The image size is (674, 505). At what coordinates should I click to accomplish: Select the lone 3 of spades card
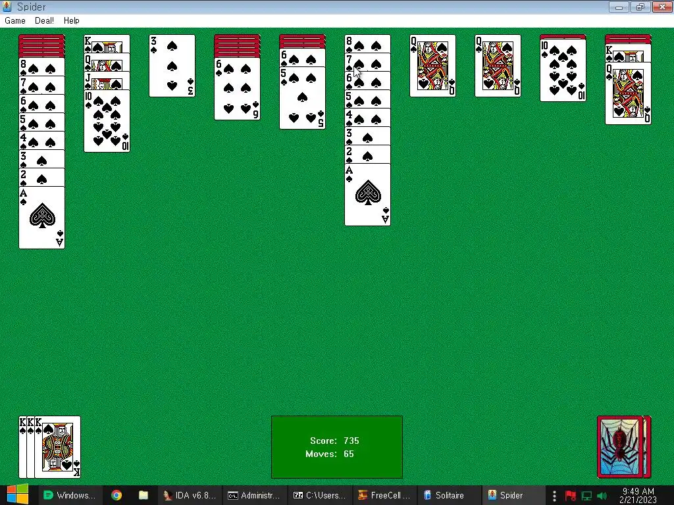click(x=172, y=66)
